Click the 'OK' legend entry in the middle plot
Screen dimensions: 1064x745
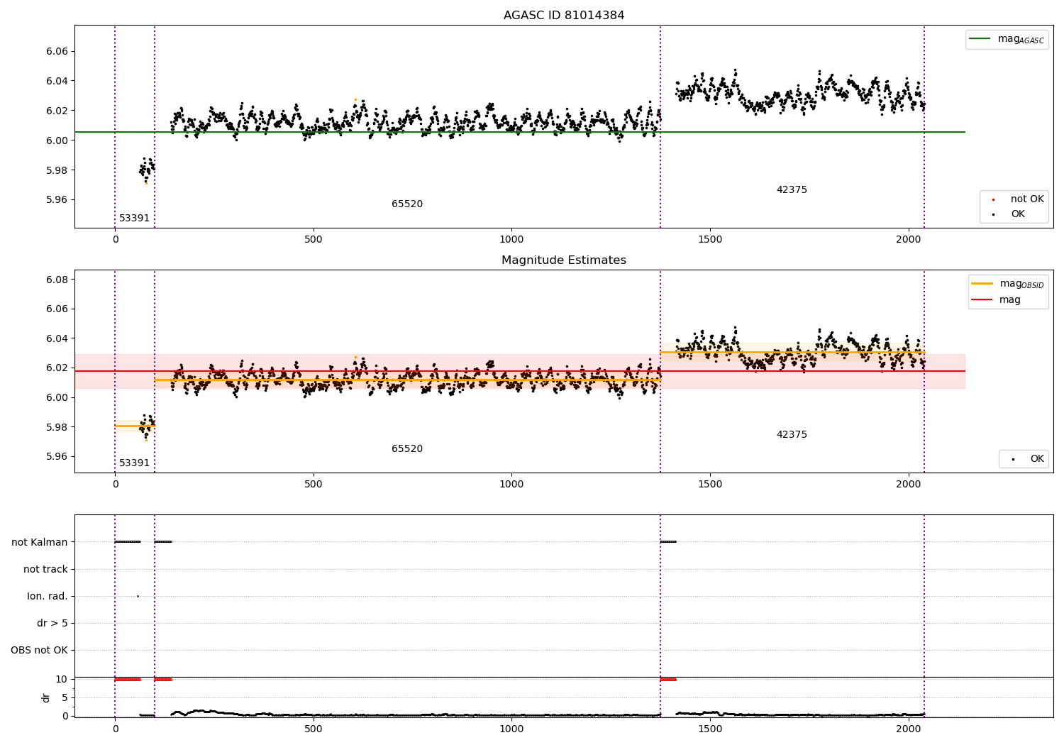(x=1024, y=459)
